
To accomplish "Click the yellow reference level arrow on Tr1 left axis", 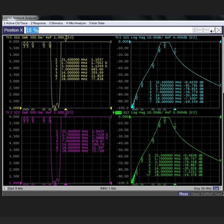I will tap(21, 108).
